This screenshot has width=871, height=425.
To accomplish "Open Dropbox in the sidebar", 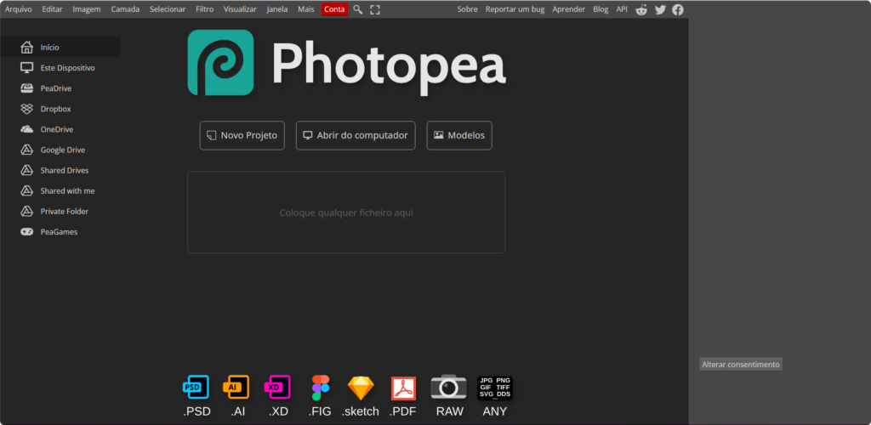I will [x=60, y=109].
